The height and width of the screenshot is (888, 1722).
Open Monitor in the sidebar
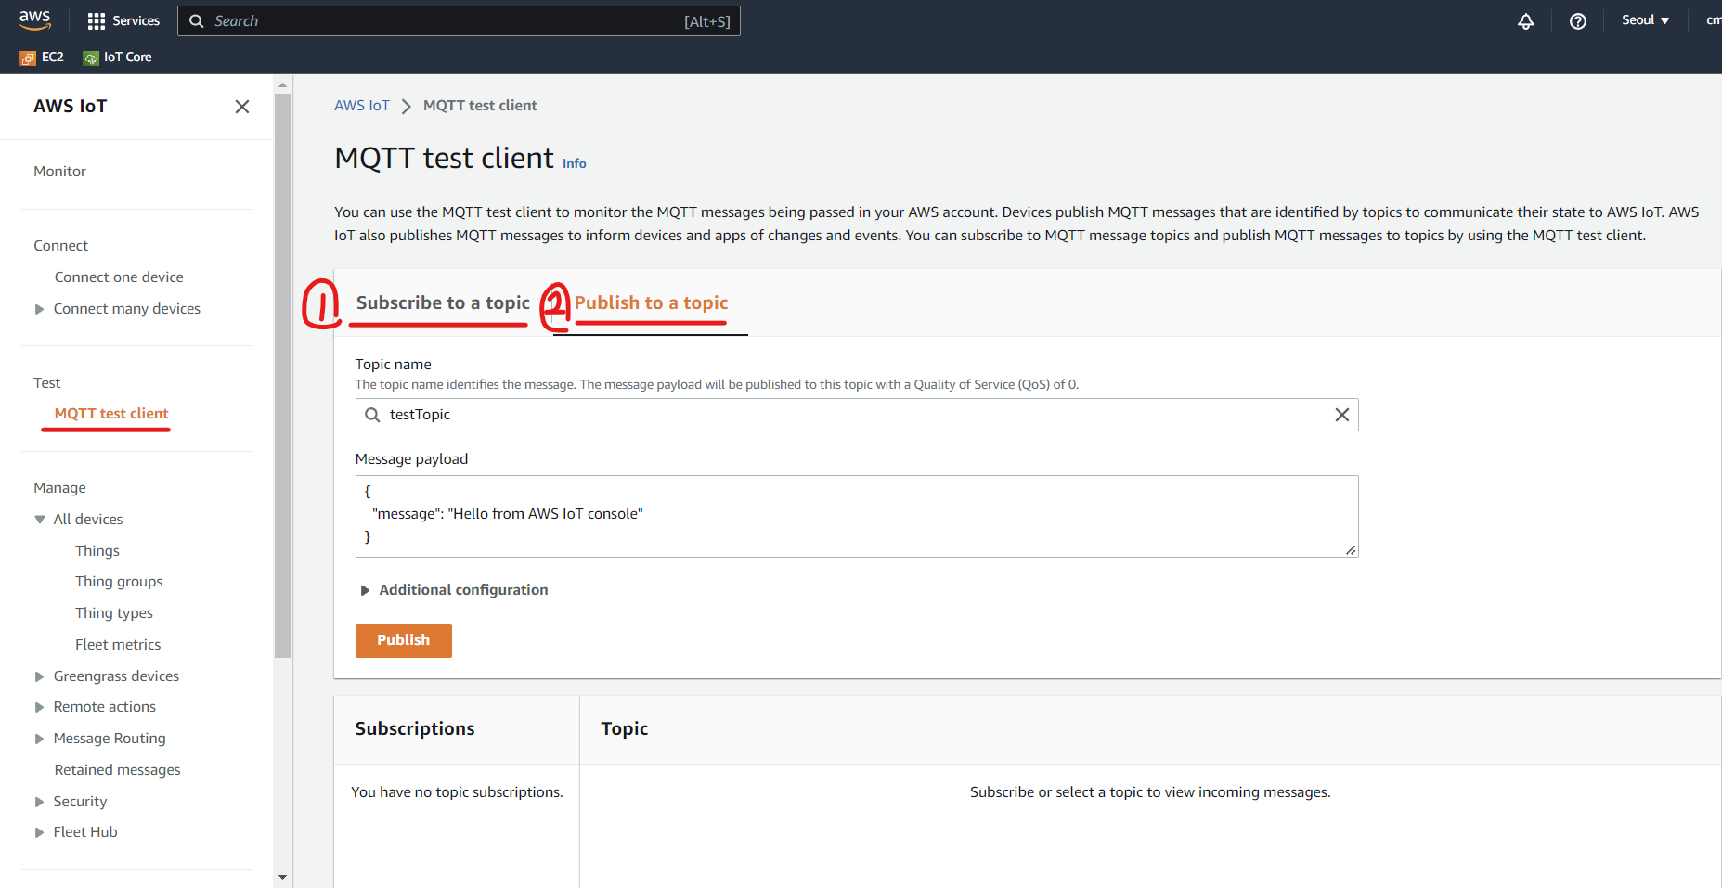coord(59,172)
